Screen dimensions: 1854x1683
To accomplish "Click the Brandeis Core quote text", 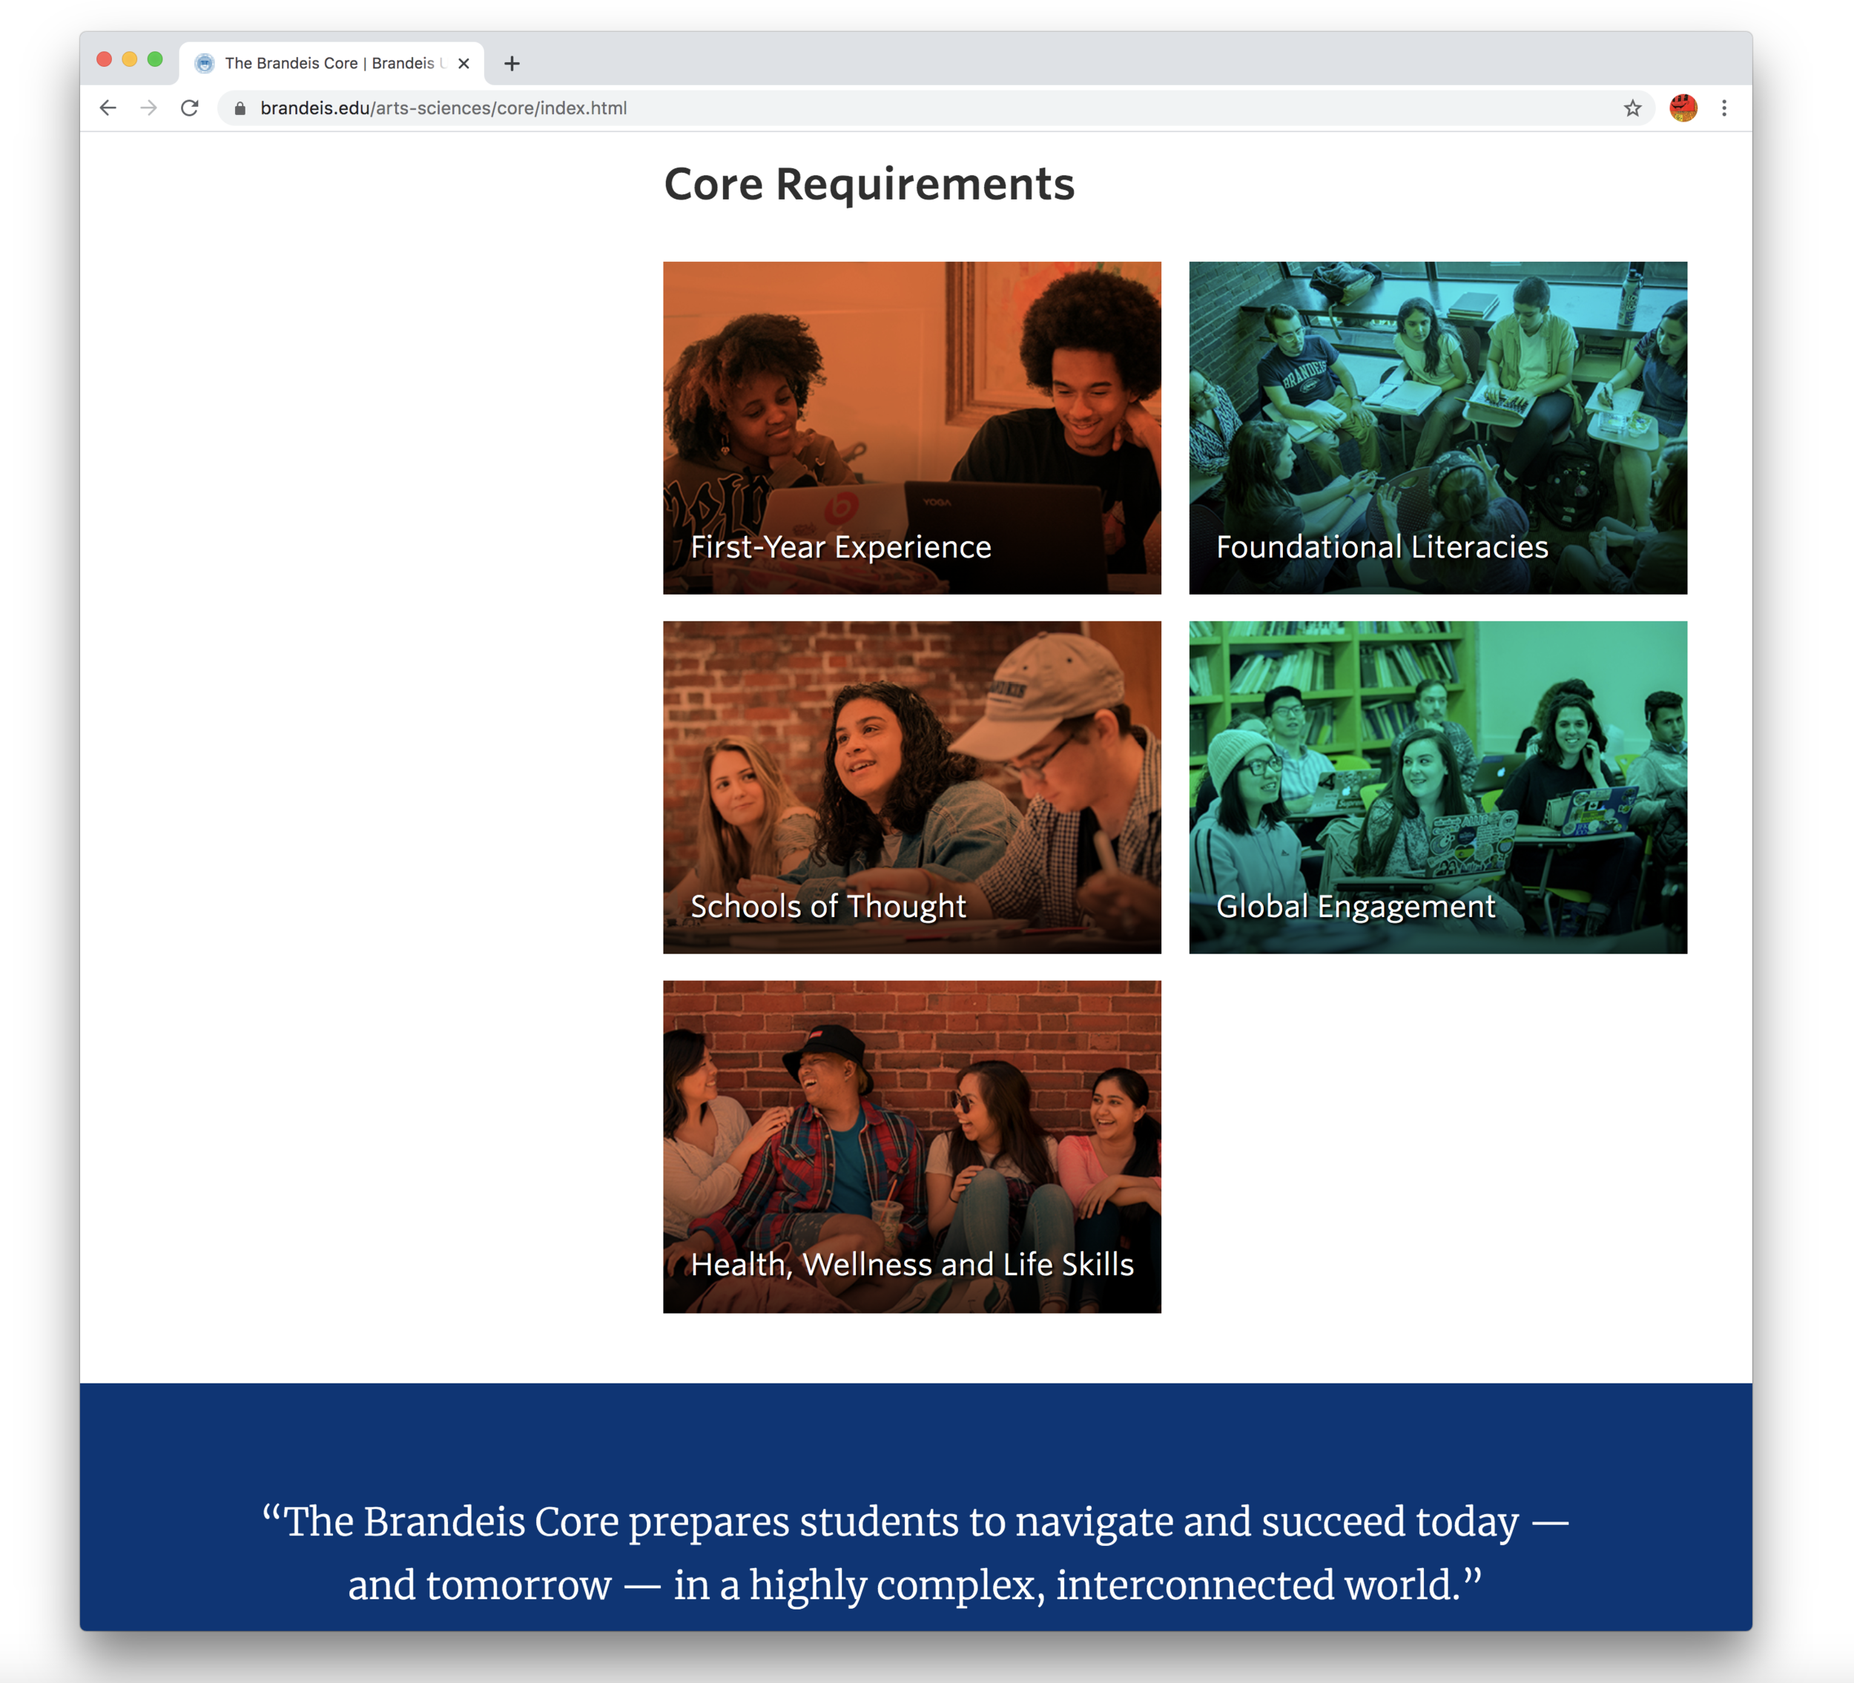I will click(x=915, y=1553).
